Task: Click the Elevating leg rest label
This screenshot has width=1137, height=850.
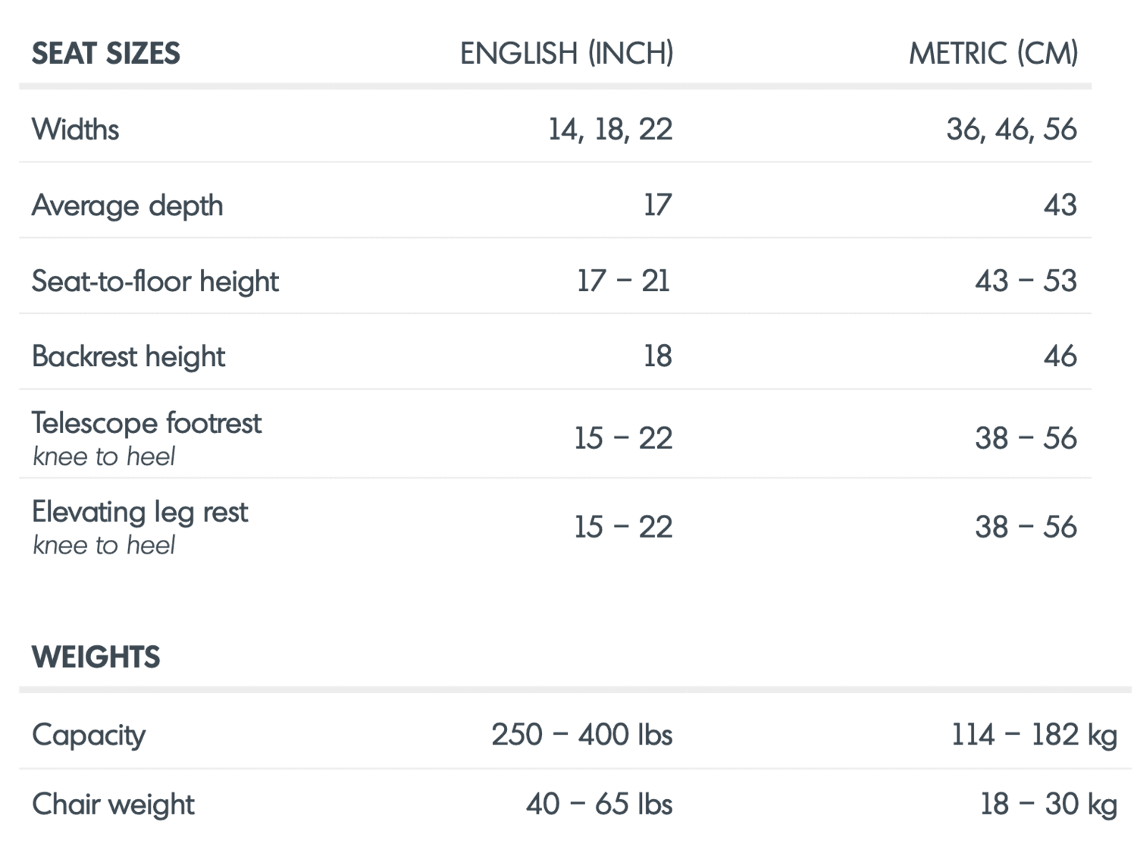Action: (x=140, y=512)
